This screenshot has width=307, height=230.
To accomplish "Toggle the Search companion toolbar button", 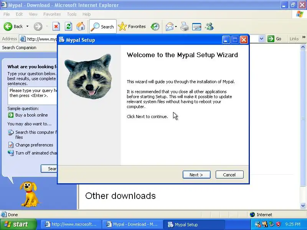I will pyautogui.click(x=103, y=26).
